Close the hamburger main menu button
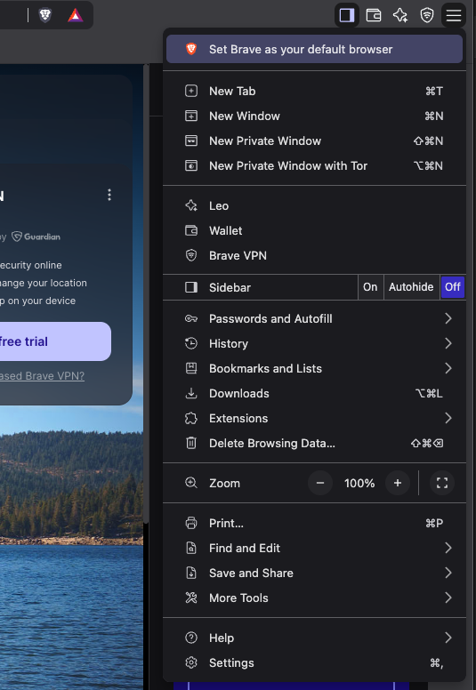This screenshot has width=476, height=690. coord(454,15)
